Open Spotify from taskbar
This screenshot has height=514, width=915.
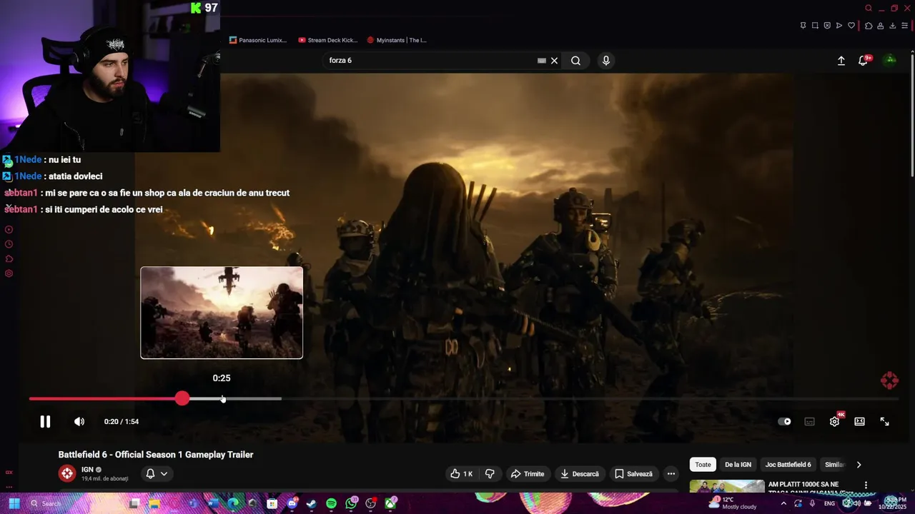(x=331, y=503)
